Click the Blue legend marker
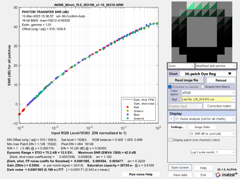Viewport: 240px width, 179px height. (x=128, y=115)
